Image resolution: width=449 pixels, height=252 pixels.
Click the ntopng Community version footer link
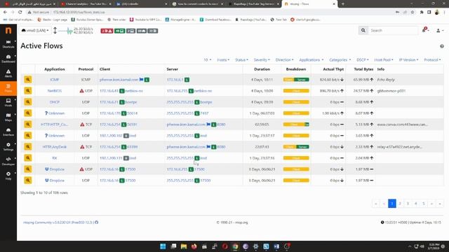(x=58, y=223)
